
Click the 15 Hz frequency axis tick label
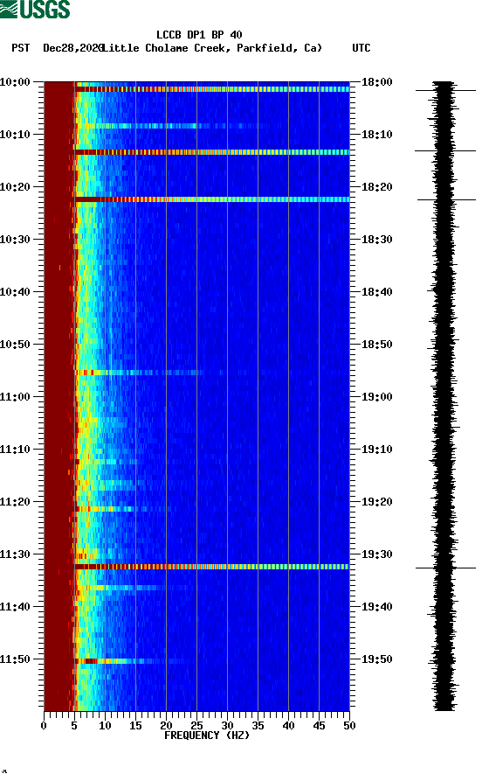(x=135, y=726)
